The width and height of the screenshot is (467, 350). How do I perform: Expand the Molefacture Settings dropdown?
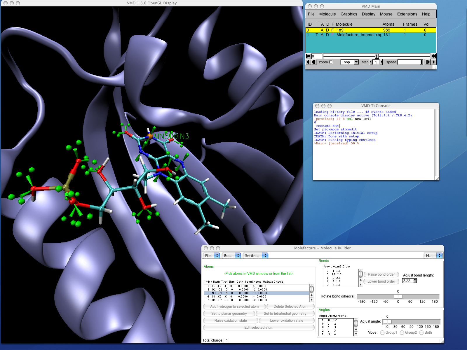point(255,256)
